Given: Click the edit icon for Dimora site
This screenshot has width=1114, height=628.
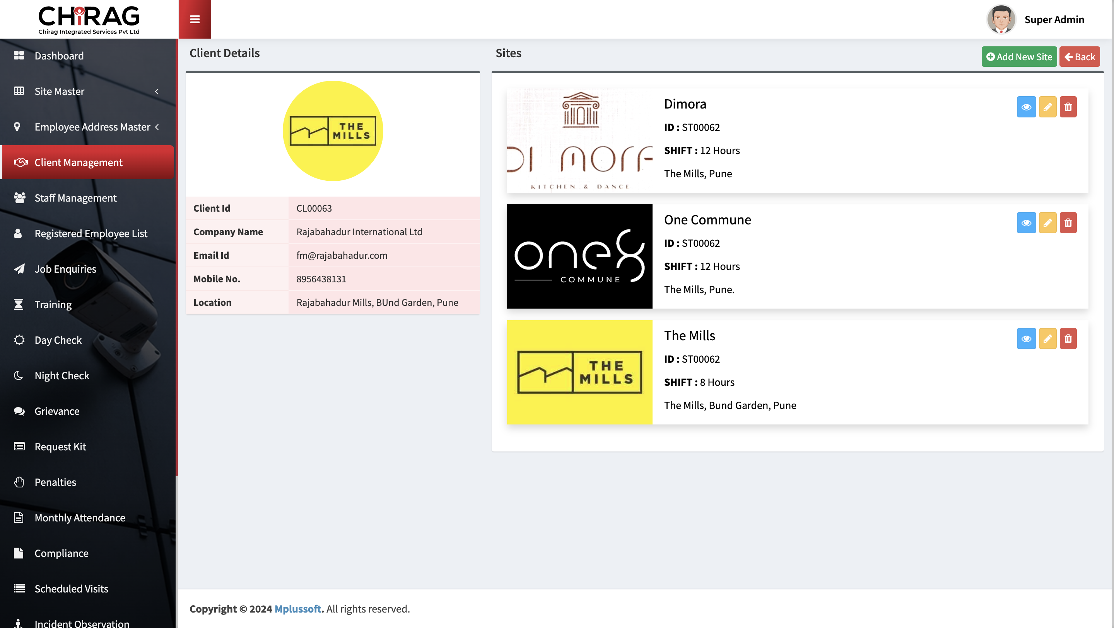Looking at the screenshot, I should coord(1047,107).
